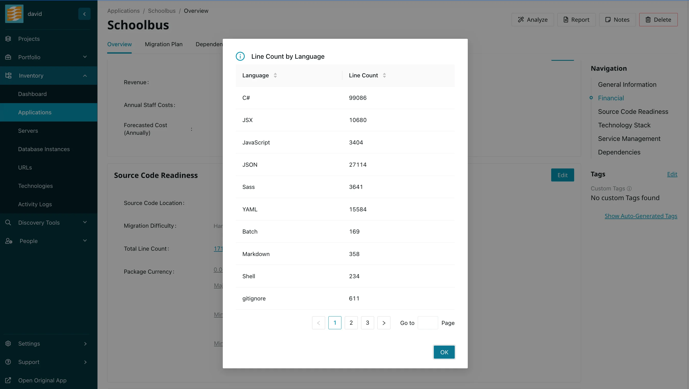Screen dimensions: 689x389
Task: Click Edit in Source Code Readiness section
Action: tap(562, 175)
